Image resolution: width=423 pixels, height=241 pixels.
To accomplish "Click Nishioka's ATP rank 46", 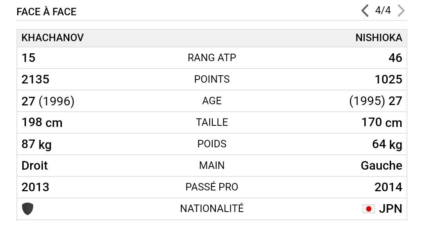I will click(x=395, y=58).
